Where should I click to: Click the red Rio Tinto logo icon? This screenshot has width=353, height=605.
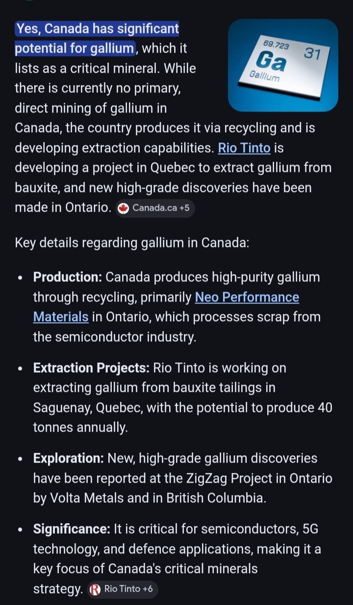click(x=95, y=589)
